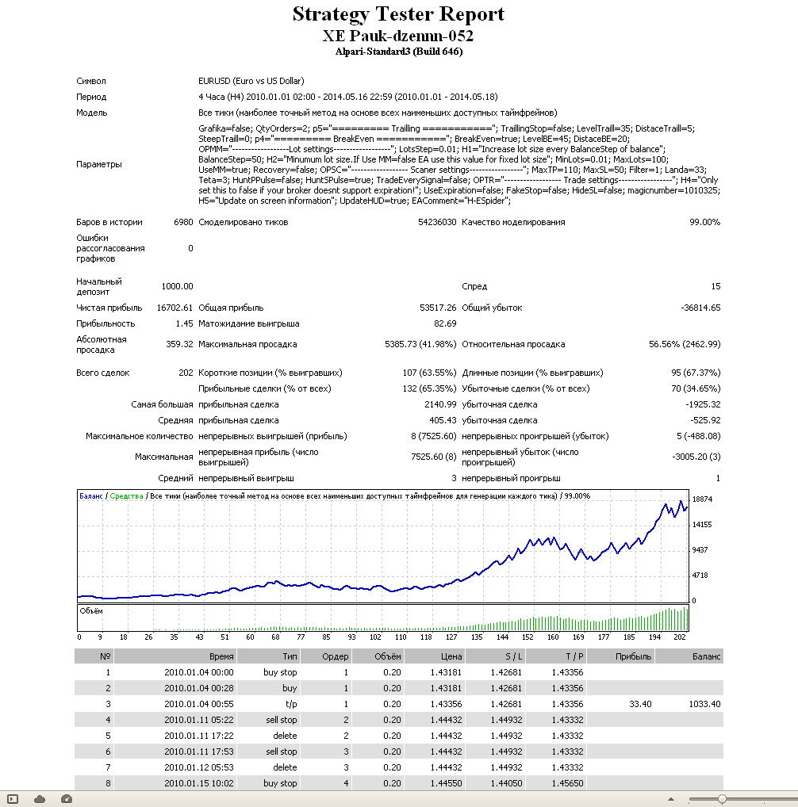This screenshot has width=798, height=807.
Task: Select the 'Strategy Tester Report' title
Action: pos(398,14)
